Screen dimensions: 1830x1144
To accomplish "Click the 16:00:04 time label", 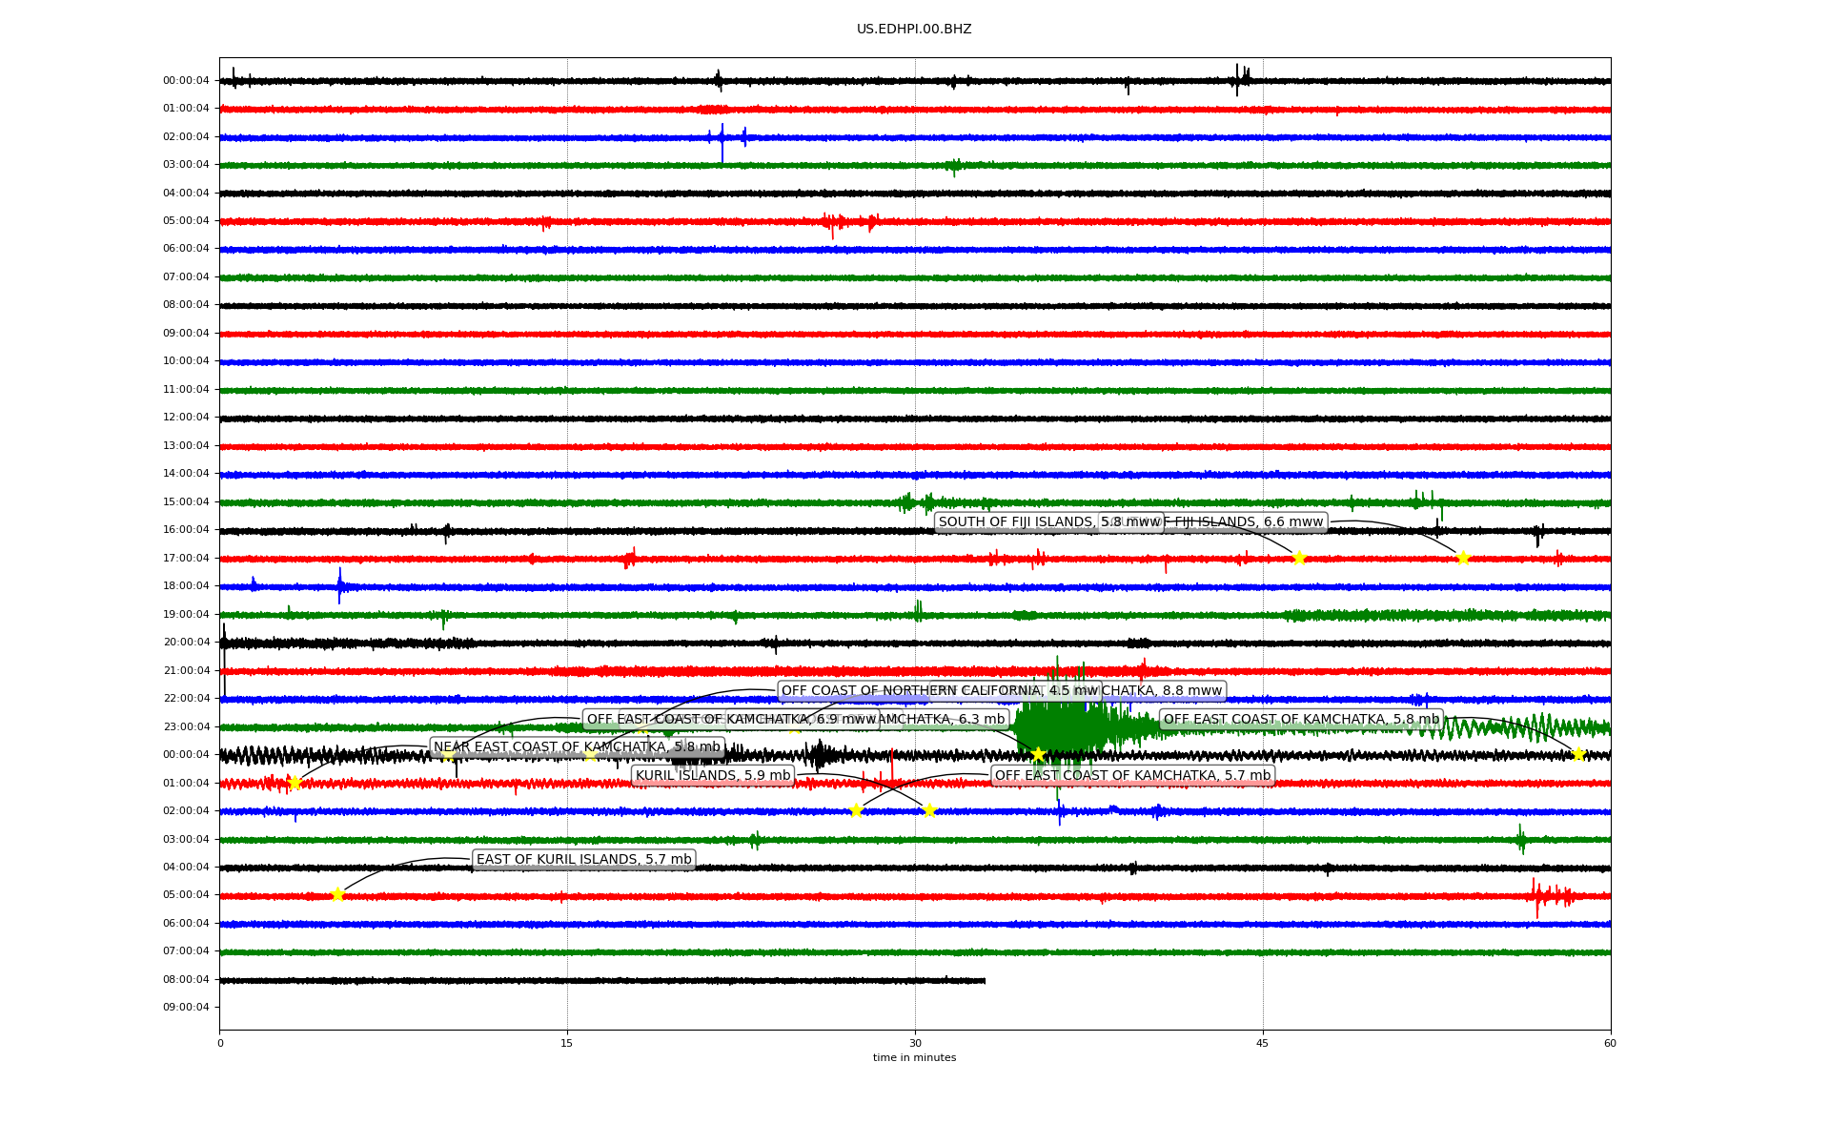I will click(x=186, y=530).
